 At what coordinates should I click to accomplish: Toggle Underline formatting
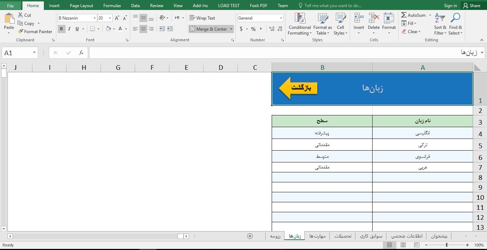pyautogui.click(x=77, y=29)
